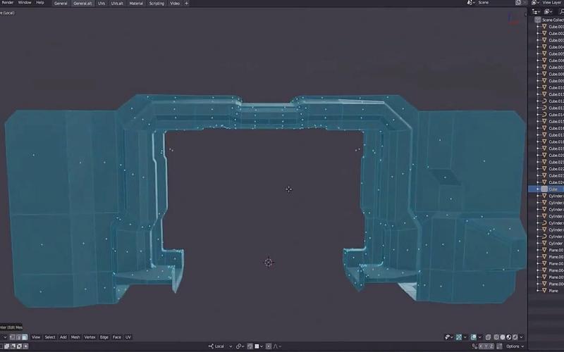Viewport: 564px width, 352px height.
Task: Switch to edge select mode
Action: 18,337
